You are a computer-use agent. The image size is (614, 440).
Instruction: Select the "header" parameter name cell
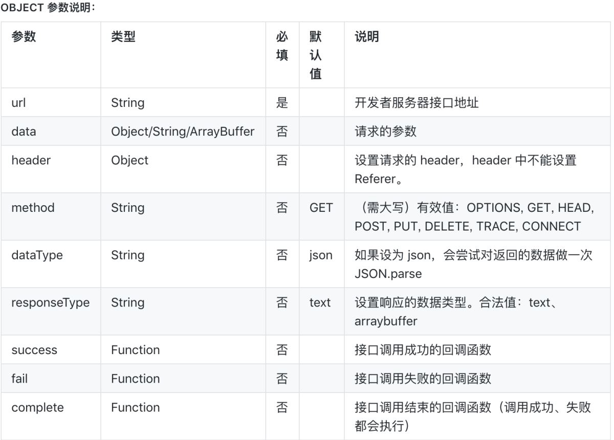pos(31,160)
